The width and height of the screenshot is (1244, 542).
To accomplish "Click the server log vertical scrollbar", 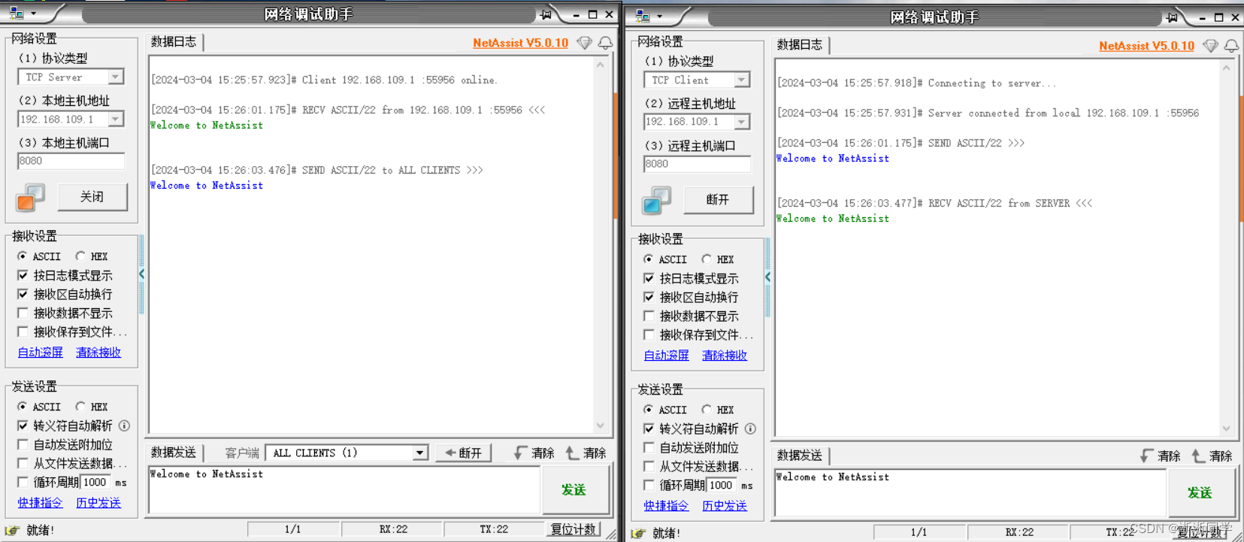I will click(x=600, y=245).
